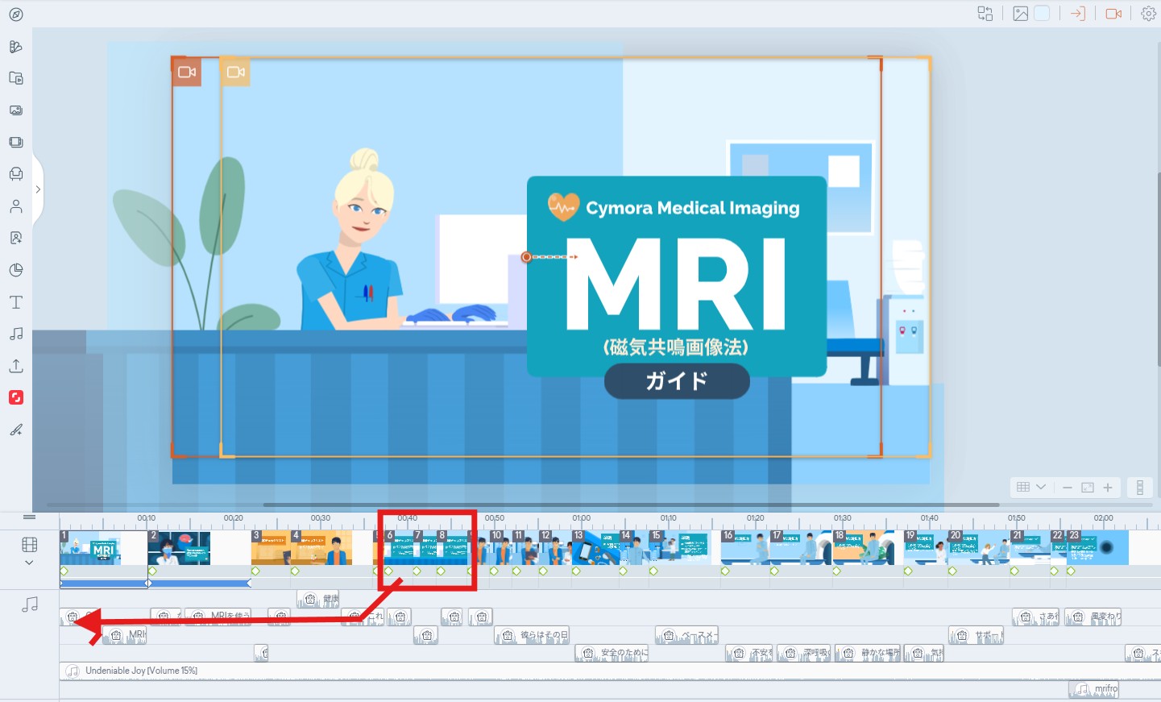Select the light orange camera frame badge

(x=235, y=72)
